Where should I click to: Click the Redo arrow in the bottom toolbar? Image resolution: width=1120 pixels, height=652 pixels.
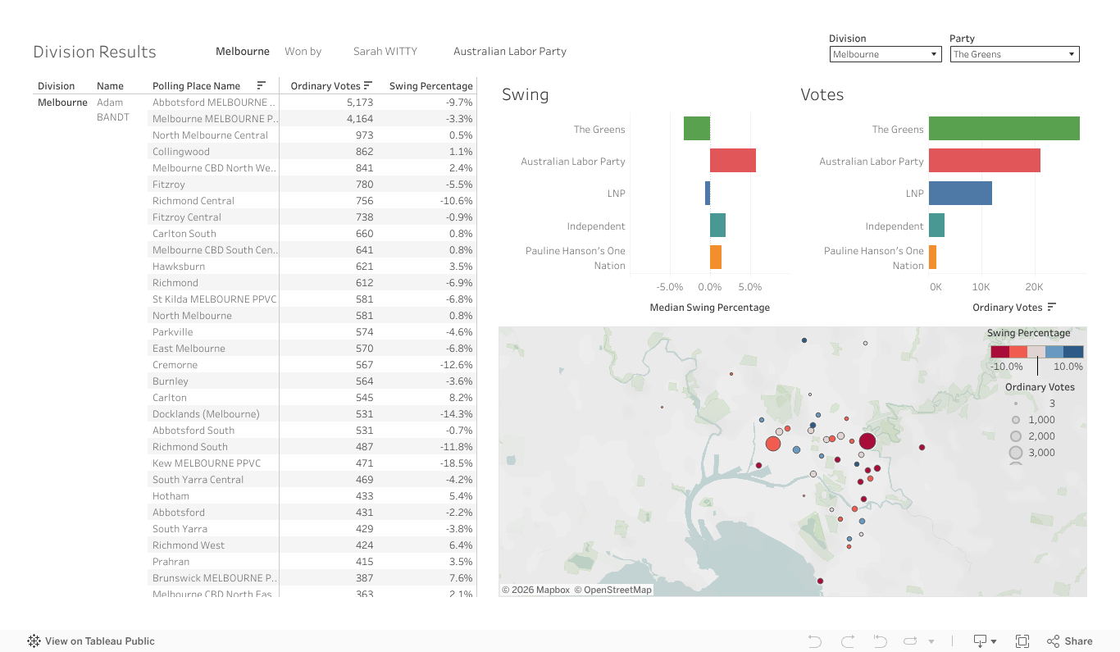pos(848,641)
